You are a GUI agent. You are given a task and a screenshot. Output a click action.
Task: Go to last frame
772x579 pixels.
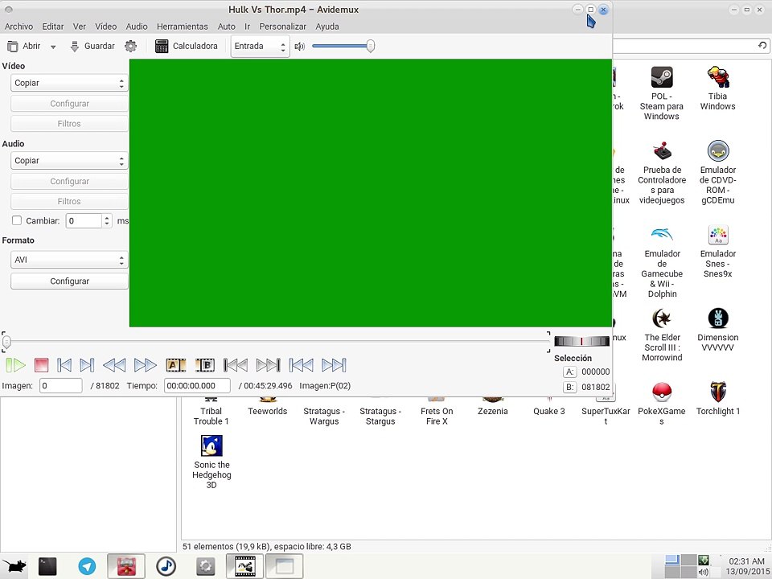point(334,365)
